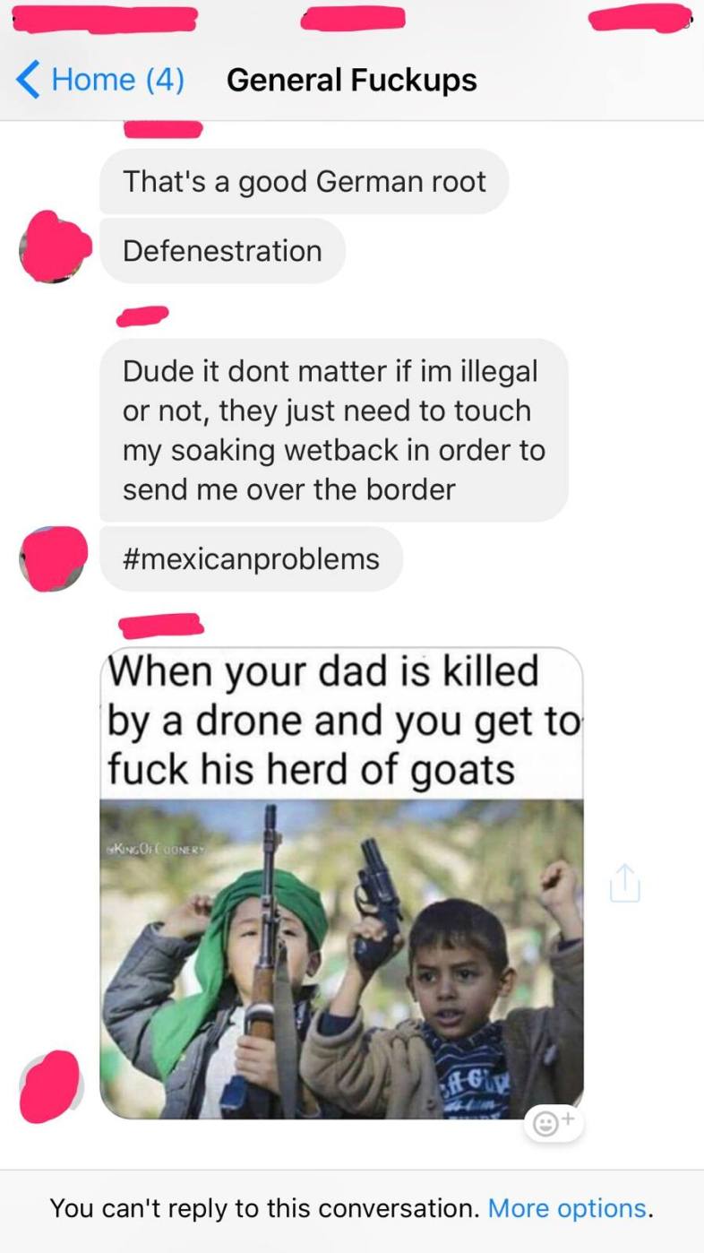Tap the redacted right status bar indicator

click(x=640, y=19)
